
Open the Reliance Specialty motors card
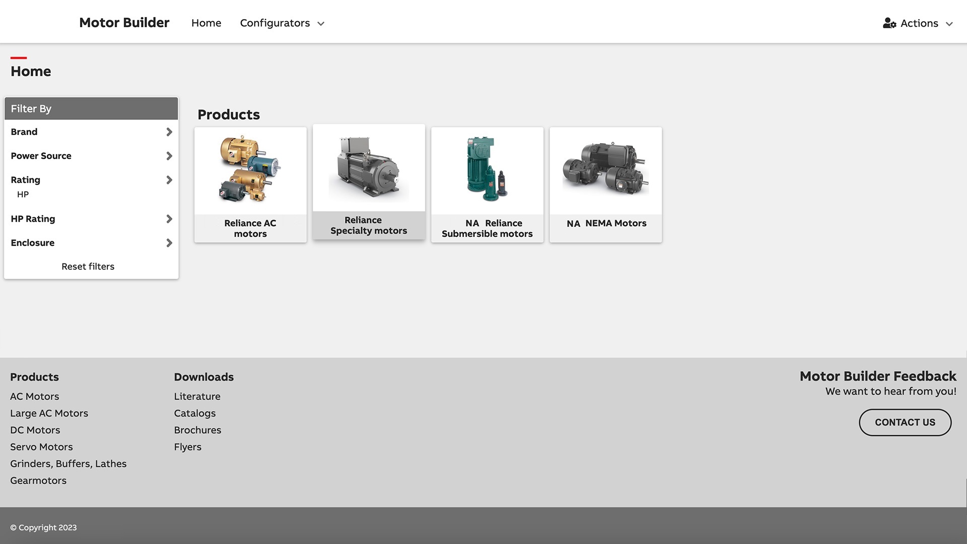click(369, 182)
